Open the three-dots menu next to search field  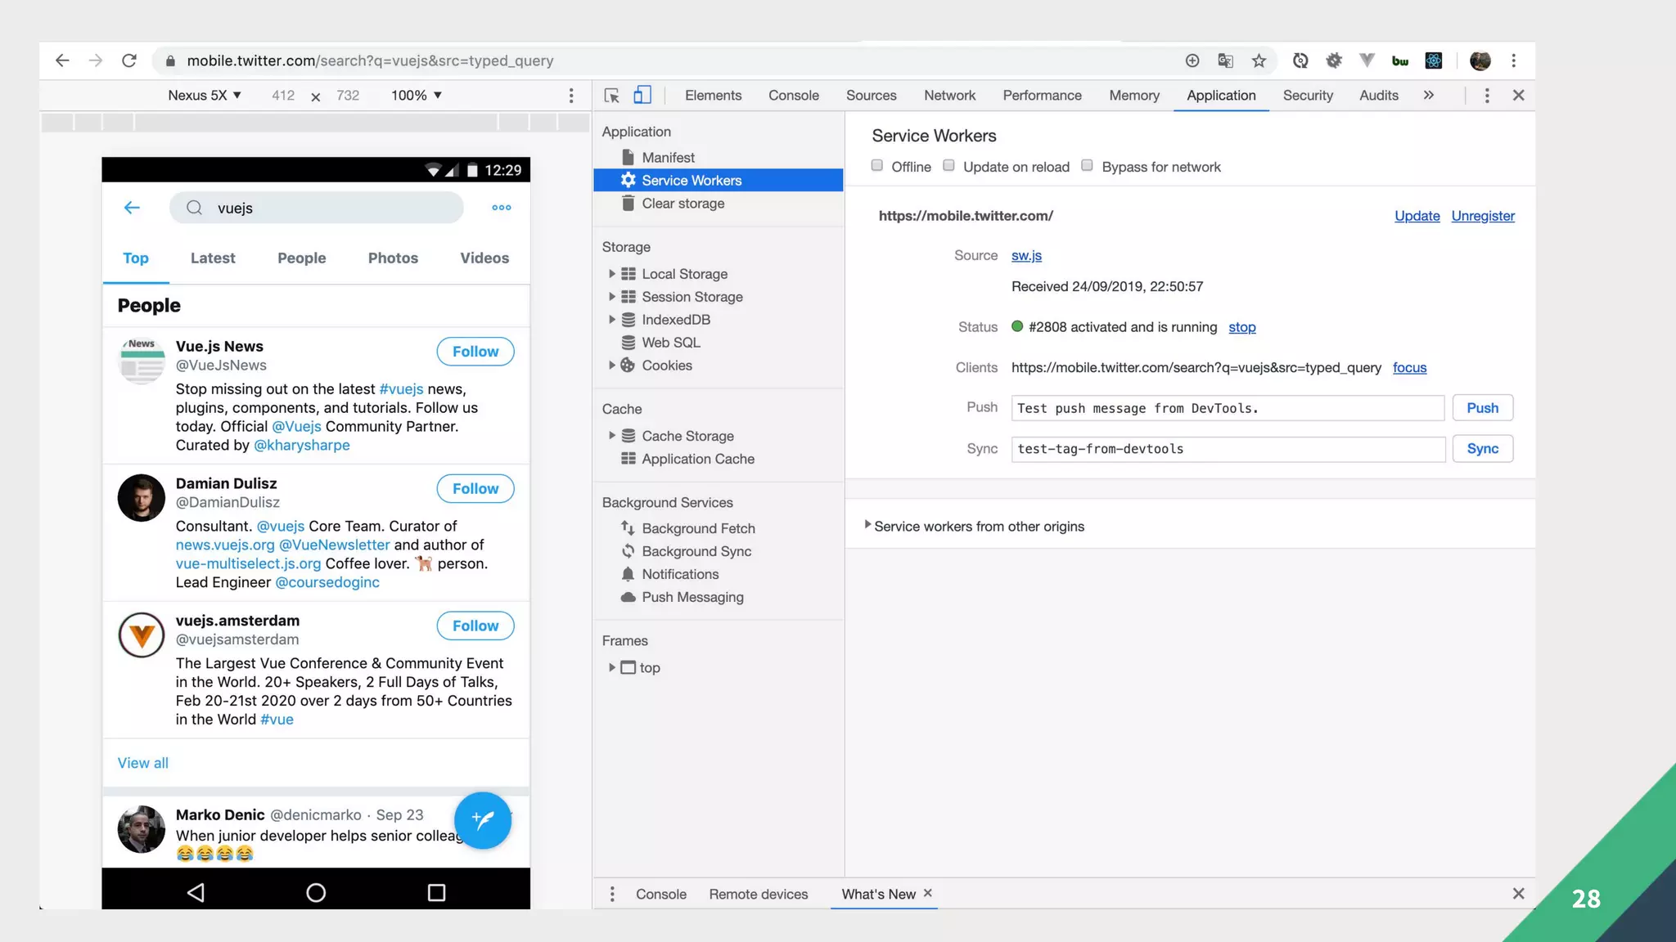(502, 208)
